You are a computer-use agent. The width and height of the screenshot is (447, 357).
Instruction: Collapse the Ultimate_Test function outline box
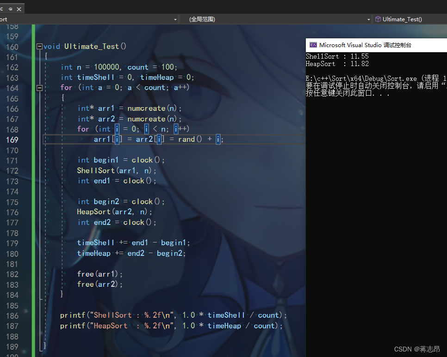40,46
